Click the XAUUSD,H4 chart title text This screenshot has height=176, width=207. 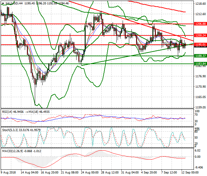[14, 3]
